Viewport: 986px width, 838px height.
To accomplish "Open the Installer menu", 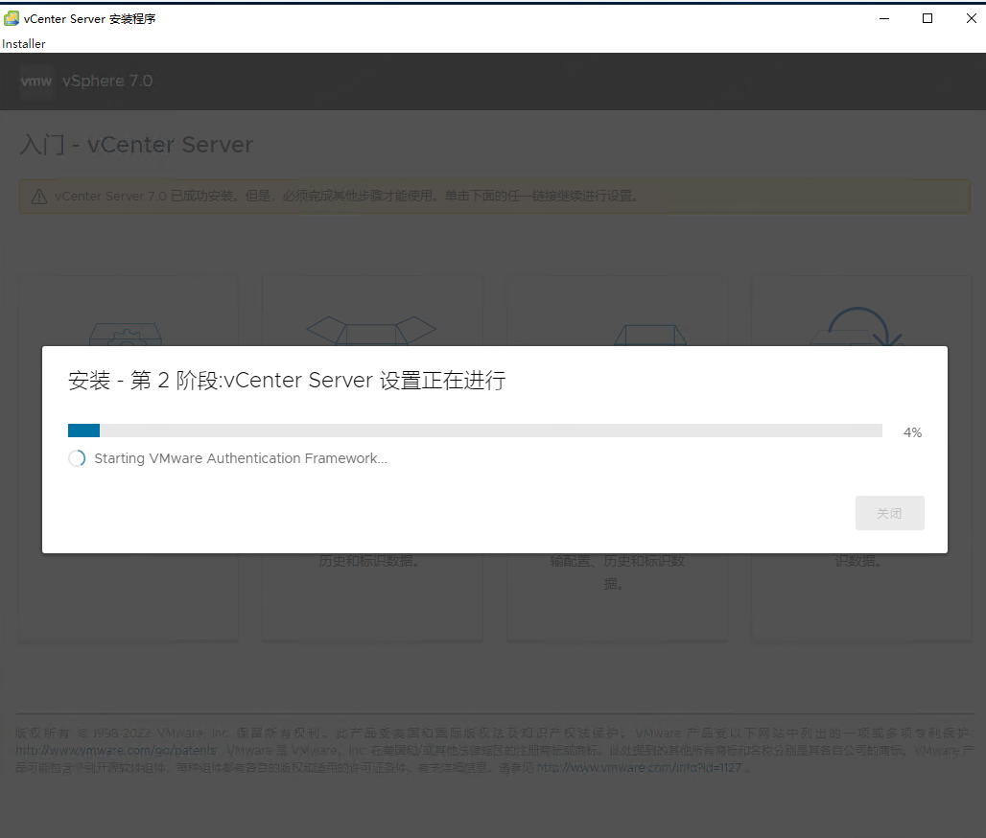I will point(24,44).
